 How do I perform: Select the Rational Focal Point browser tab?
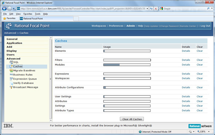pos(46,18)
